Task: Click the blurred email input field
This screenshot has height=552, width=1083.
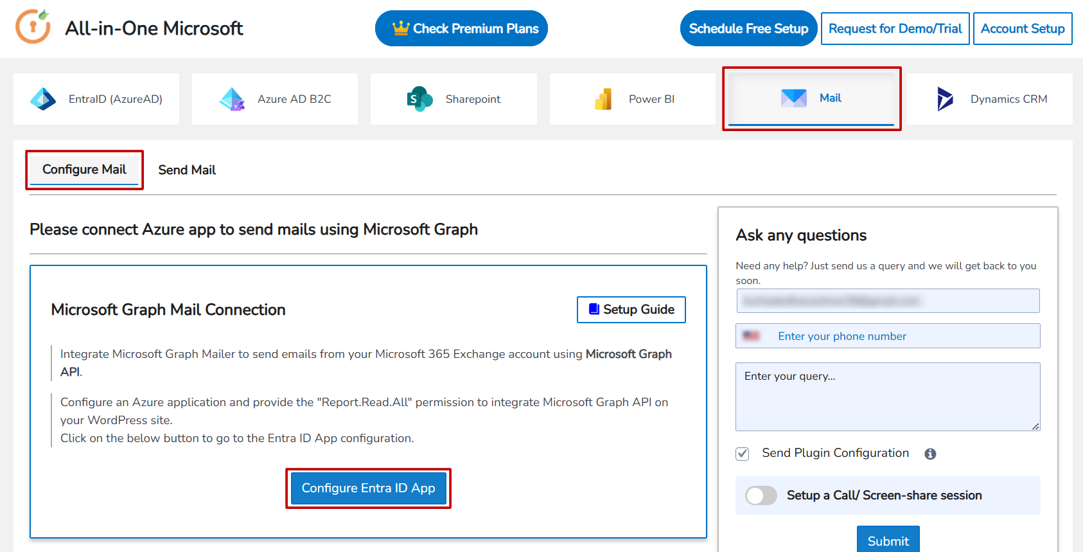Action: coord(888,301)
